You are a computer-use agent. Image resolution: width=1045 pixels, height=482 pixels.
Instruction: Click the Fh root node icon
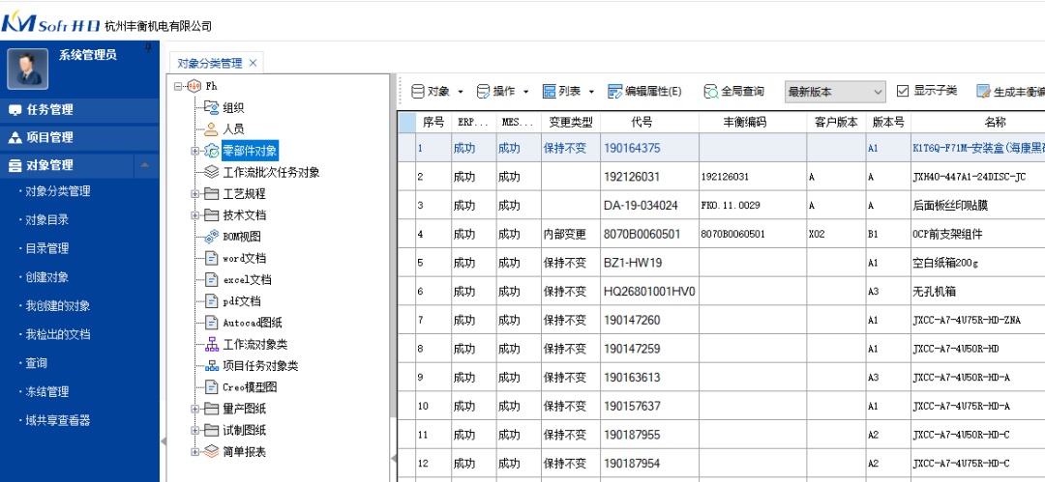[x=194, y=86]
